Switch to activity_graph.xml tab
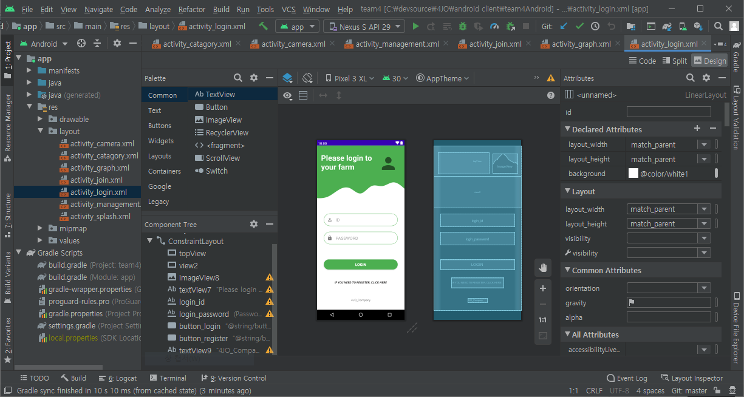Viewport: 744px width, 397px height. 581,44
